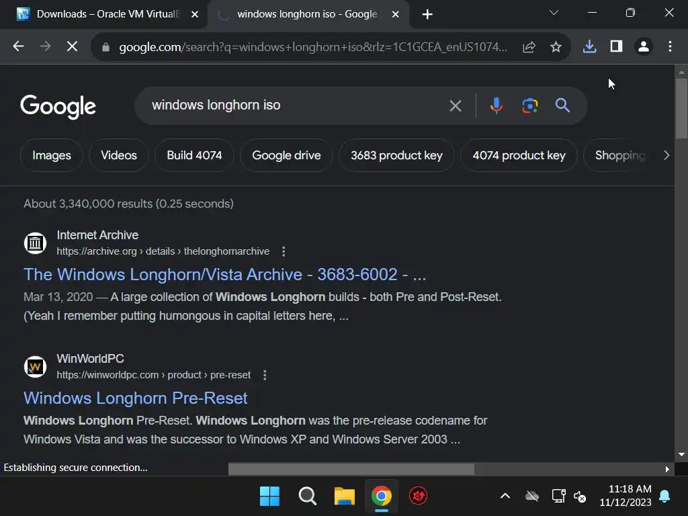Click the winworldpc.com pre-reset URL
The image size is (688, 516).
[x=153, y=375]
